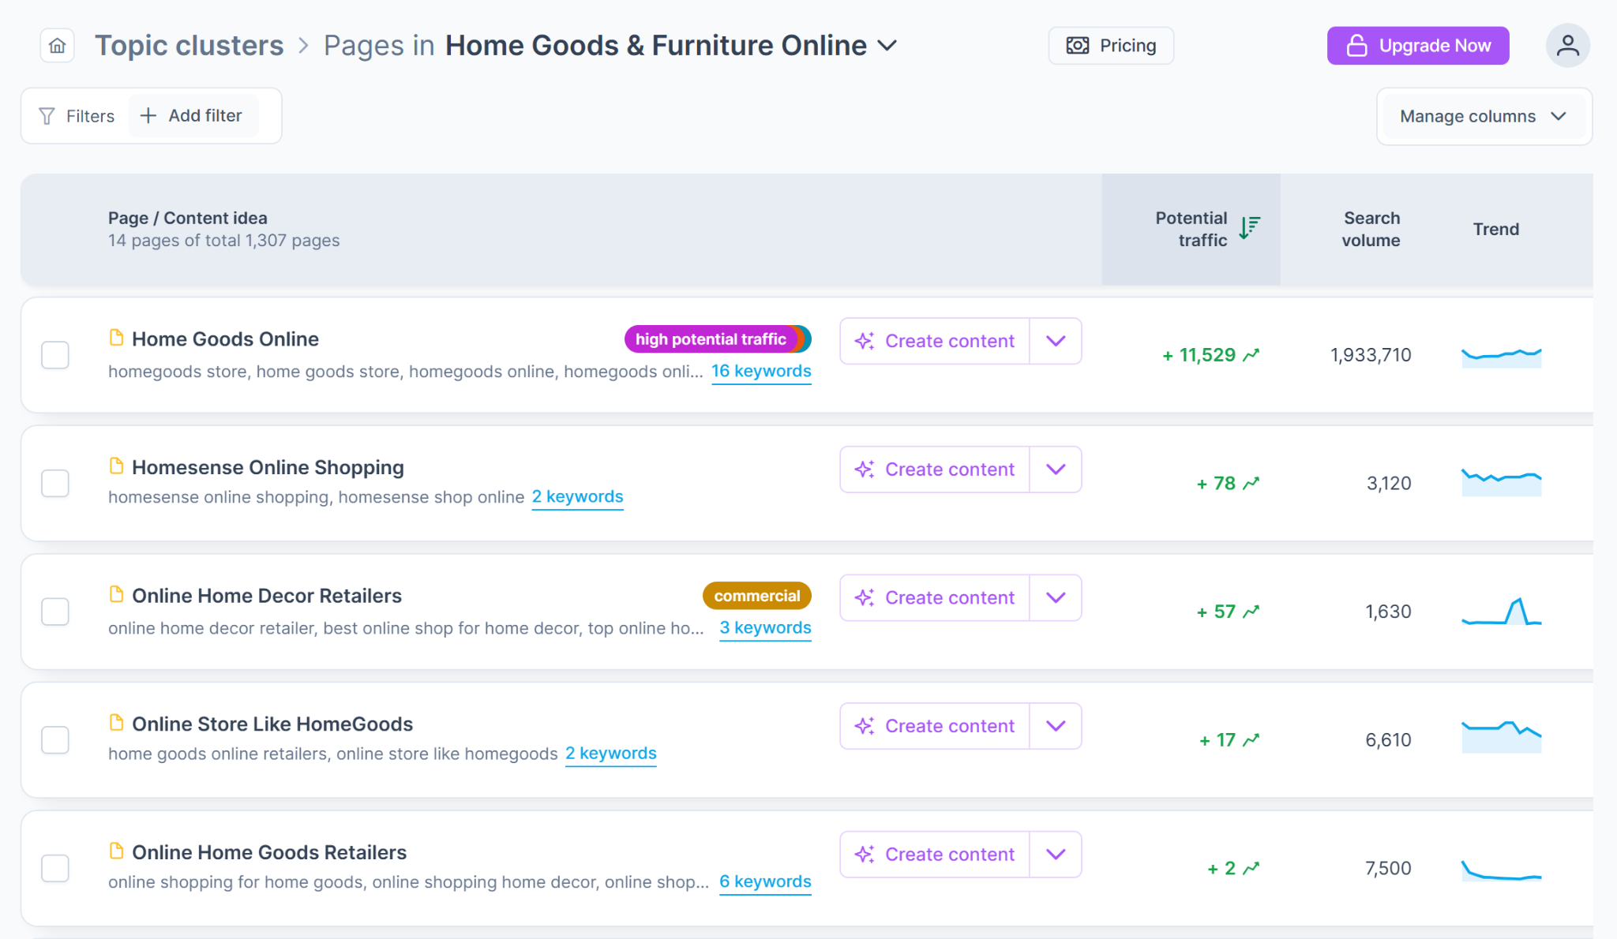Open the user profile avatar icon

1567,46
